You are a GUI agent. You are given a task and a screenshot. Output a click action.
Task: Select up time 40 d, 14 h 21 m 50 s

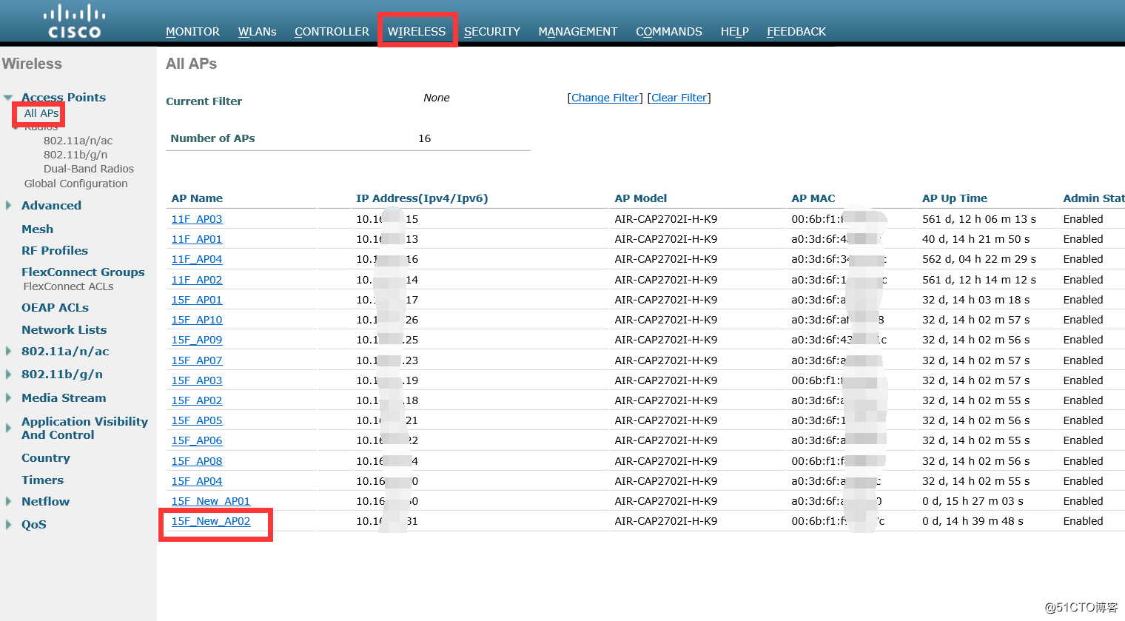click(x=975, y=239)
